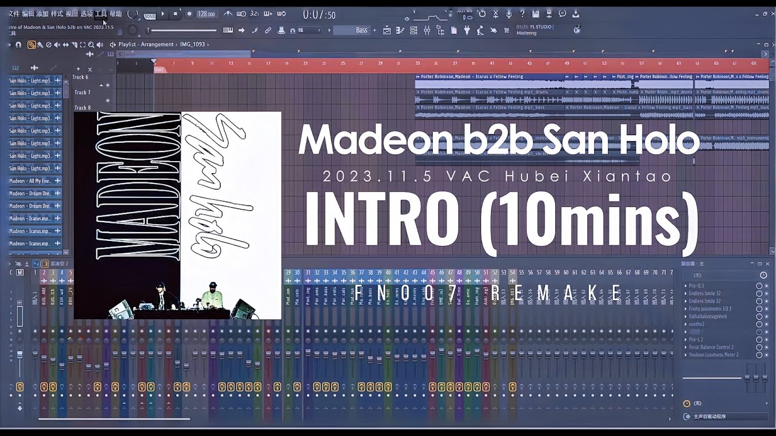Viewport: 776px width, 436px height.
Task: Click the Stop transport button
Action: (x=175, y=13)
